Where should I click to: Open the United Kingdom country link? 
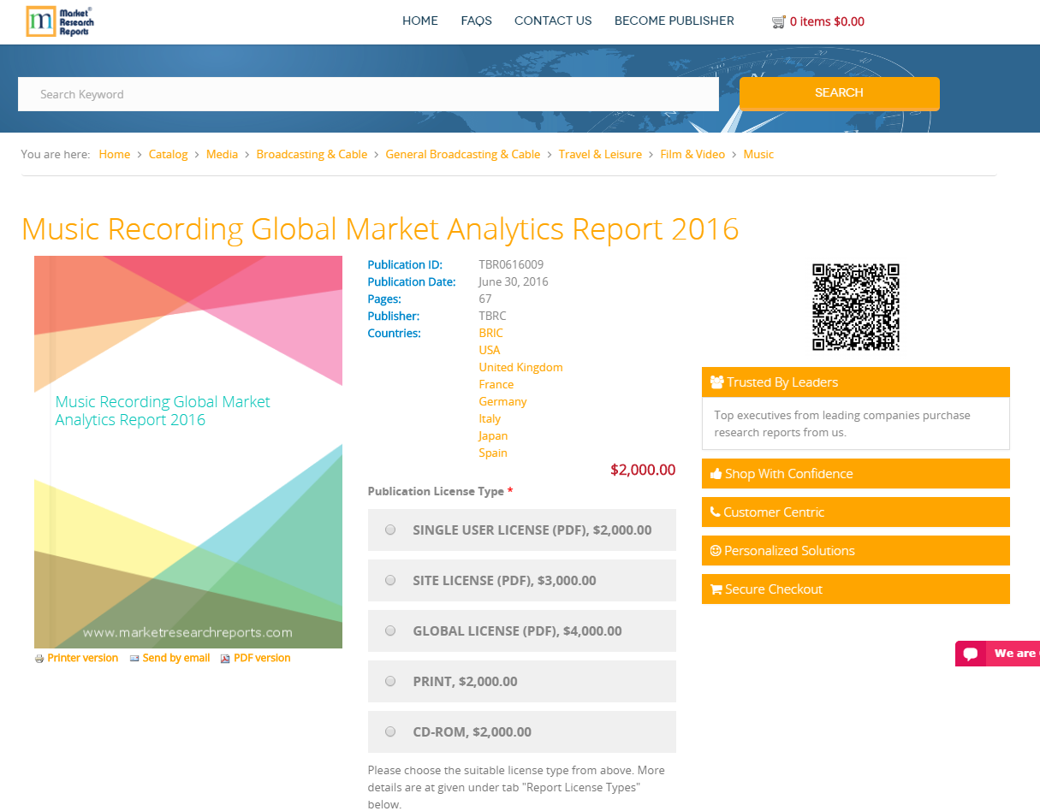pos(521,368)
